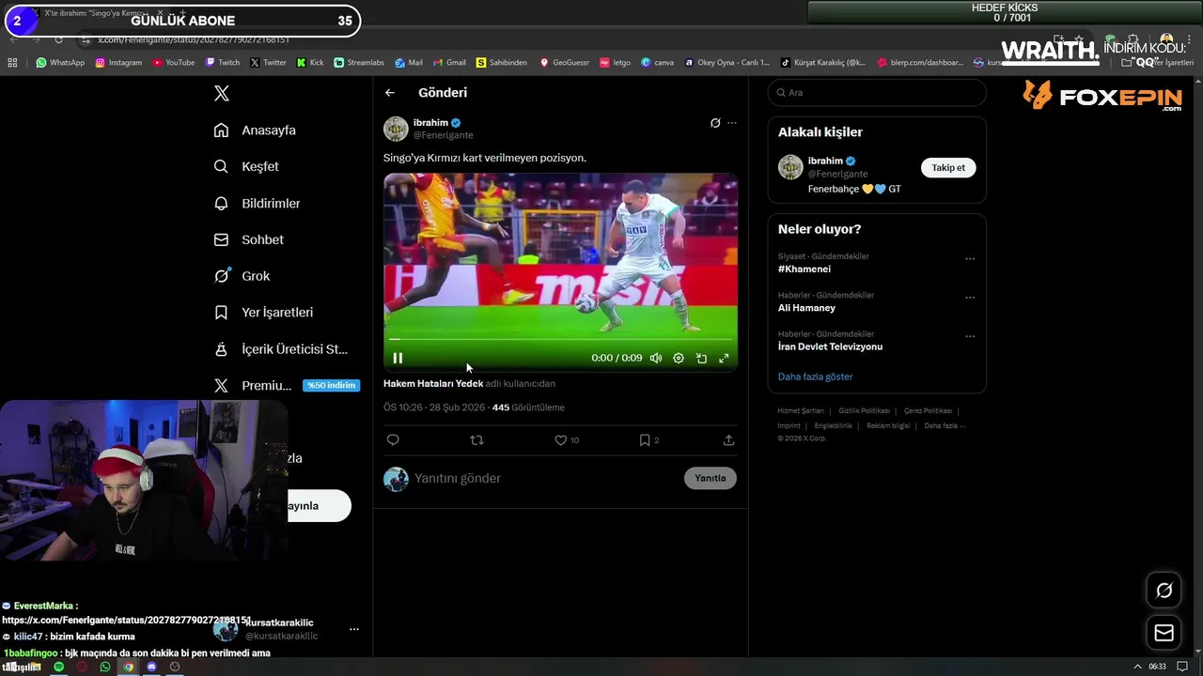Click the 445 Görüntüleme view count
Screen dimensions: 1203x676
pos(528,407)
